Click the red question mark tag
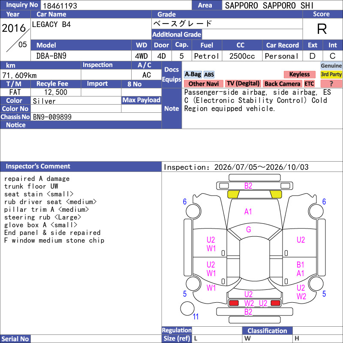Viewport: 343px width, 343px height. pos(331,84)
